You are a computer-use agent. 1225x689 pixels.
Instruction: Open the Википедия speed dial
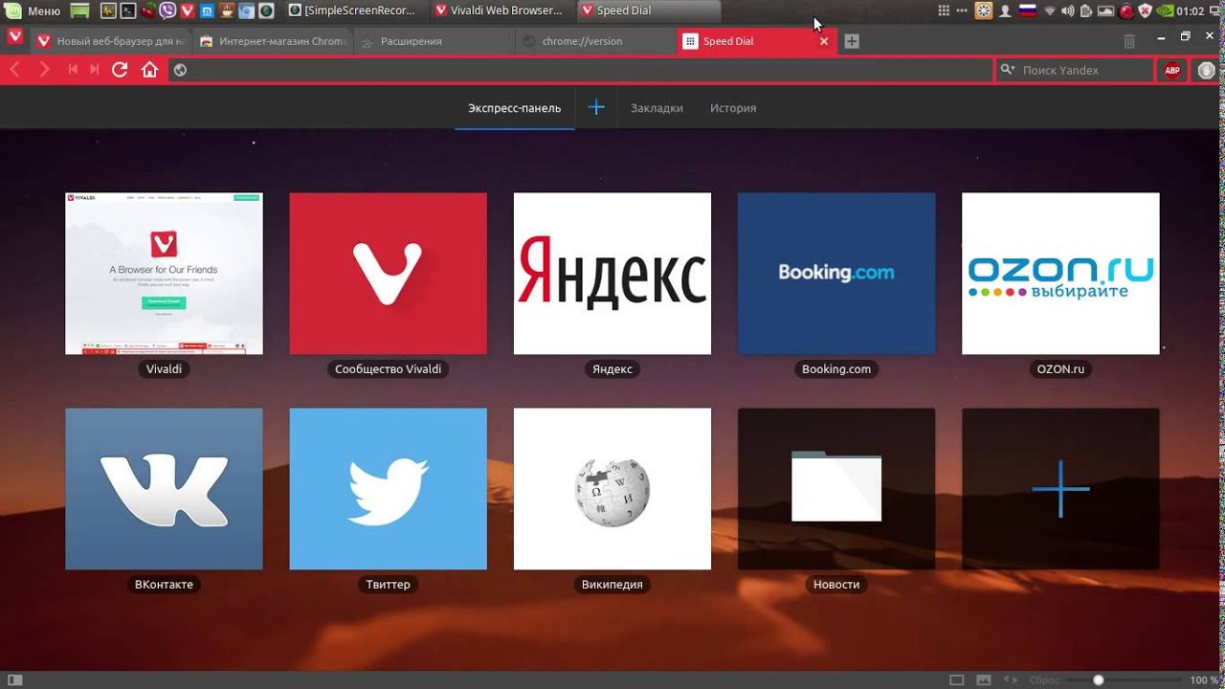(612, 489)
